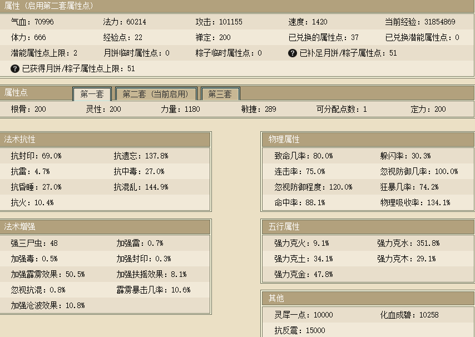Select the 力量: 1180 attribute
The image size is (475, 337).
click(x=180, y=110)
